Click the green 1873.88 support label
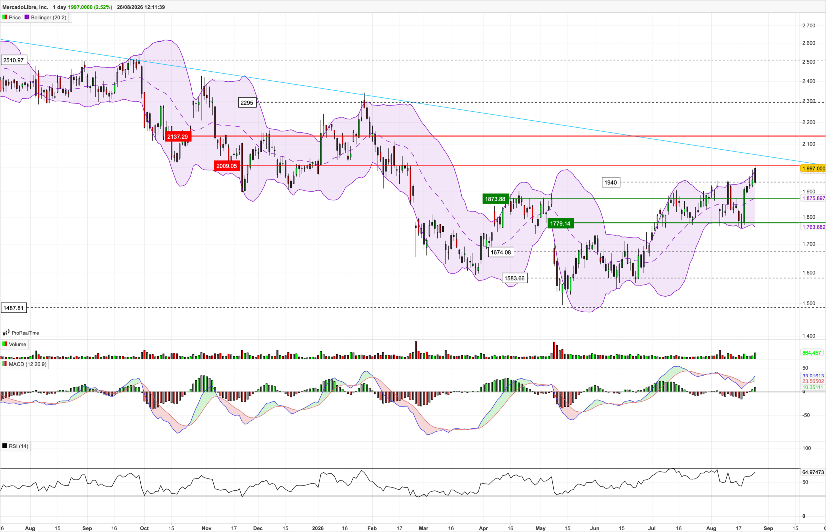826x532 pixels. tap(495, 199)
